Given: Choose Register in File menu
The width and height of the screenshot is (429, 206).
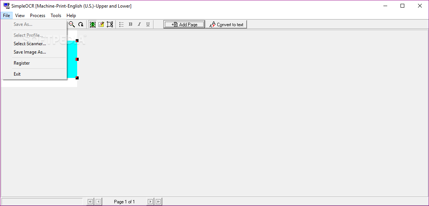Looking at the screenshot, I should tap(34, 63).
